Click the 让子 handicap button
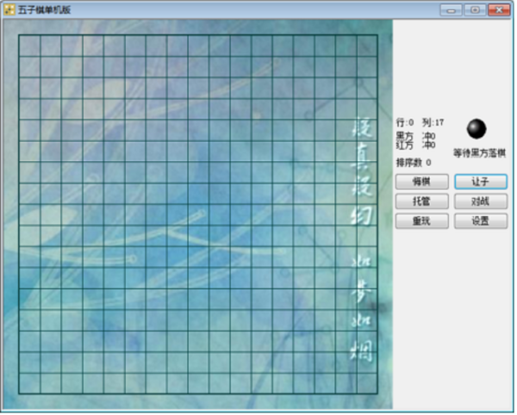 480,182
